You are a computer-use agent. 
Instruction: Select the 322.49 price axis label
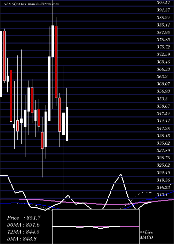point(163,173)
